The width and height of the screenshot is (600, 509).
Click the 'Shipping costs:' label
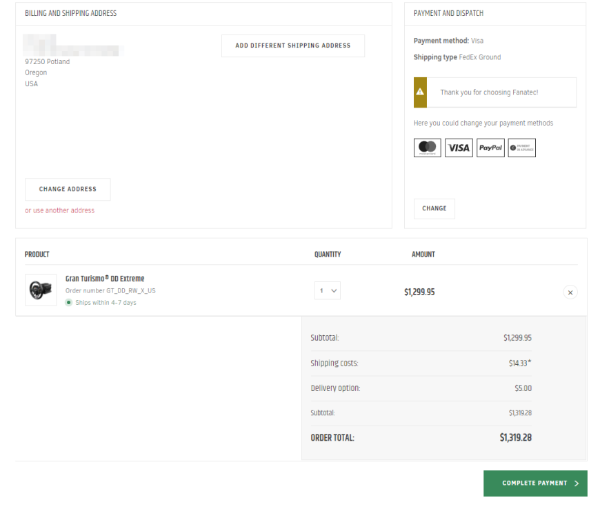334,363
